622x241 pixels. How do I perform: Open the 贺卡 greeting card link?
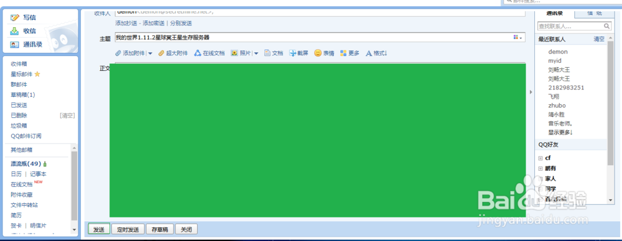point(16,225)
